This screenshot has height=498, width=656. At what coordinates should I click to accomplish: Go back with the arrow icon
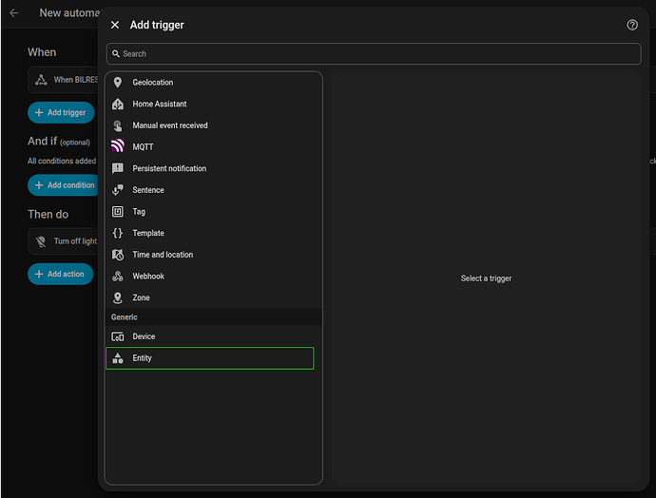click(14, 13)
